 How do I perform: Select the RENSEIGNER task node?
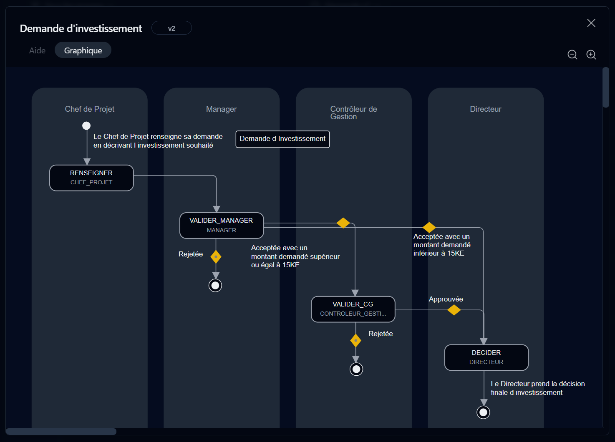91,178
